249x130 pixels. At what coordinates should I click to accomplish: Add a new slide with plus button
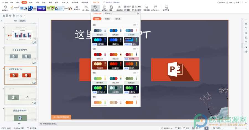click(19, 123)
